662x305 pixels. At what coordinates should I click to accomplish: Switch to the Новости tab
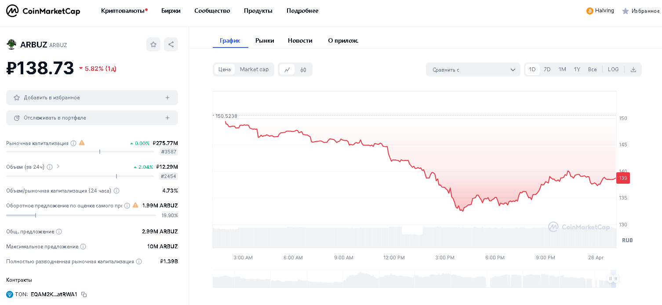pos(300,40)
